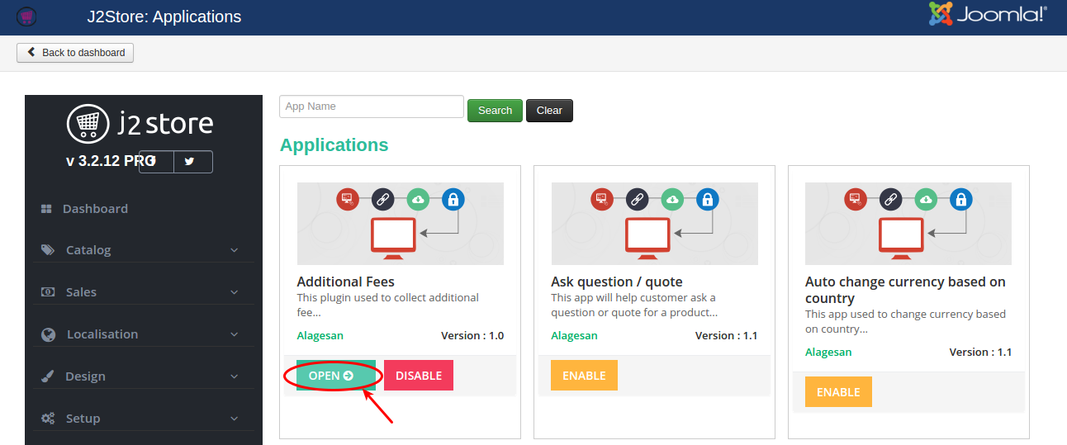Click the j2store cart logo in sidebar
Screen dimensions: 1067x445
coord(88,123)
